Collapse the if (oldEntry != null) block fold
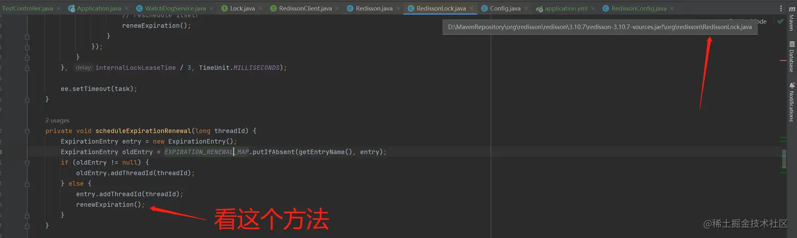The width and height of the screenshot is (797, 238). click(27, 162)
